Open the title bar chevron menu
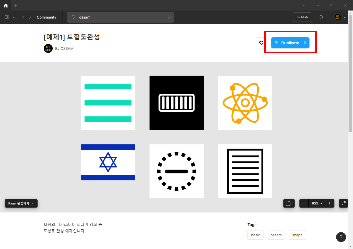The height and width of the screenshot is (249, 353). pyautogui.click(x=304, y=6)
